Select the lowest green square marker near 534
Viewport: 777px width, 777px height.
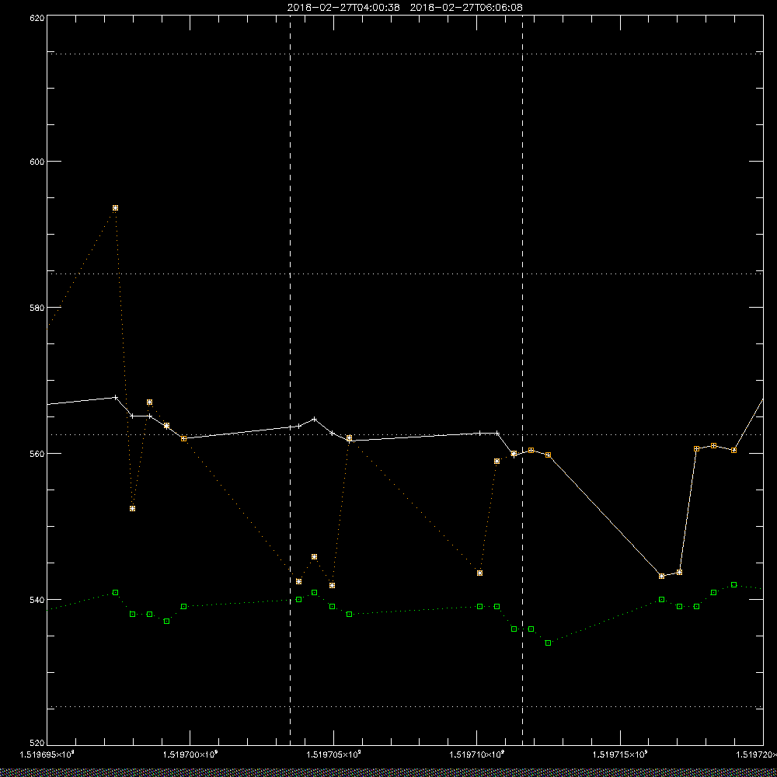[x=548, y=643]
